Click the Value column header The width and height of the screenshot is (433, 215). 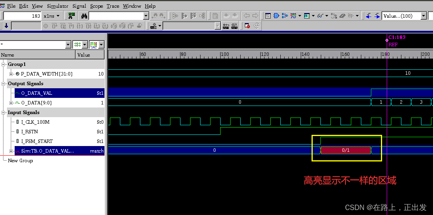[x=90, y=55]
